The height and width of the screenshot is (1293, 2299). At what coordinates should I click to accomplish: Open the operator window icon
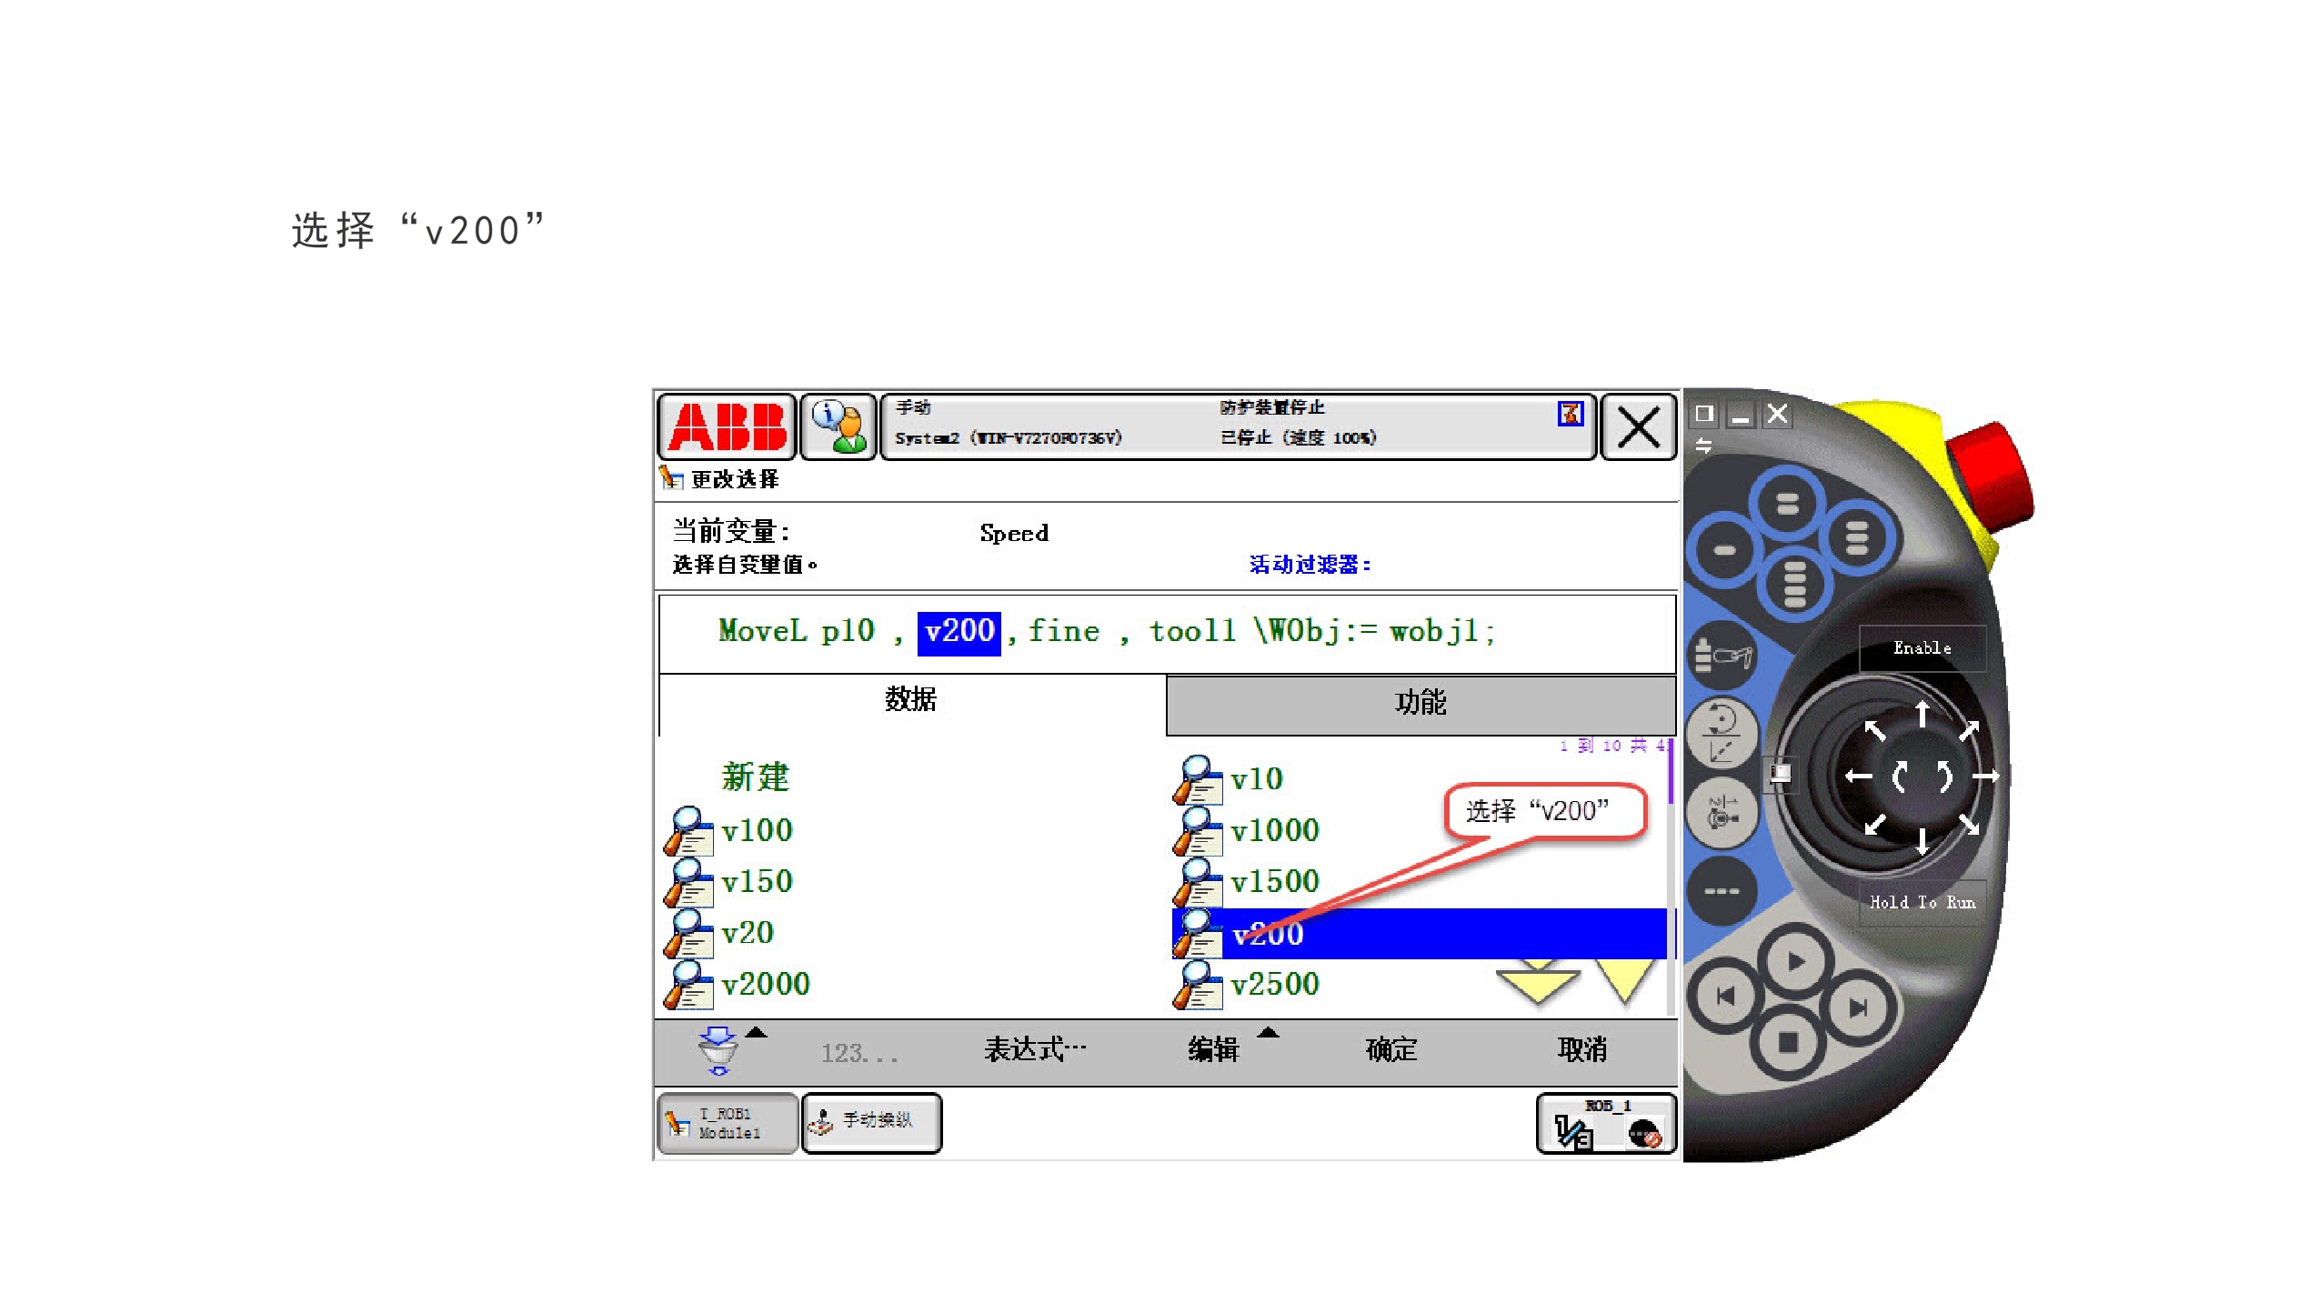pyautogui.click(x=838, y=427)
